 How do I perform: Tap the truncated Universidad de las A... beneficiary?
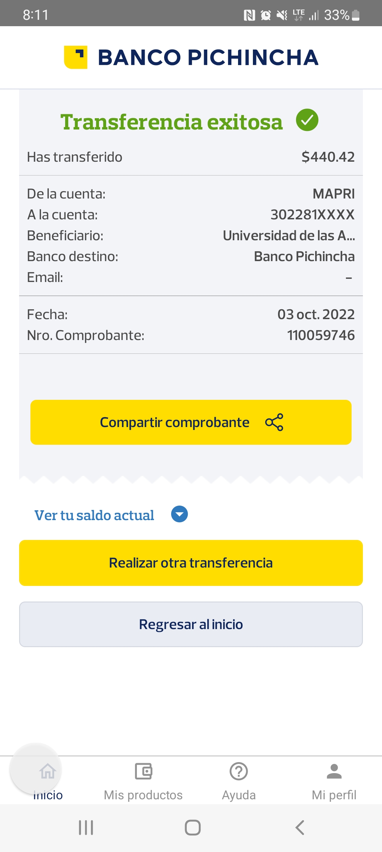289,236
